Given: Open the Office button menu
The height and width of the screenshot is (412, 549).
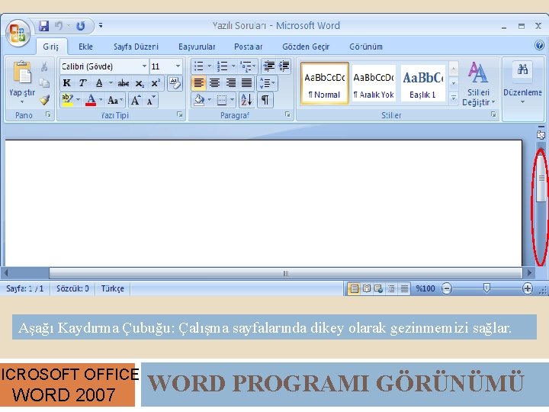Looking at the screenshot, I should pos(18,34).
